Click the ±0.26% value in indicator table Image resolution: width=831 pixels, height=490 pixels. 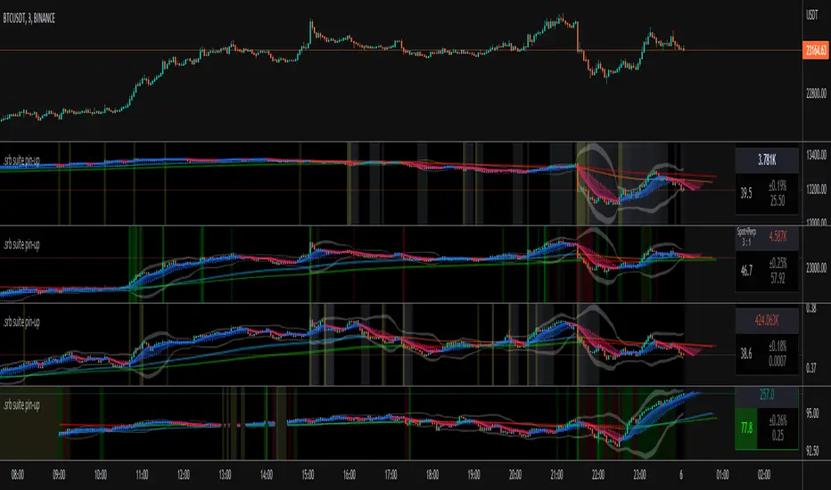(x=778, y=421)
